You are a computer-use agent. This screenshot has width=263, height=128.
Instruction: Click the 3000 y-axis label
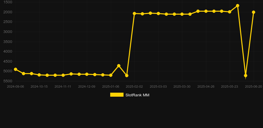pos(8,32)
